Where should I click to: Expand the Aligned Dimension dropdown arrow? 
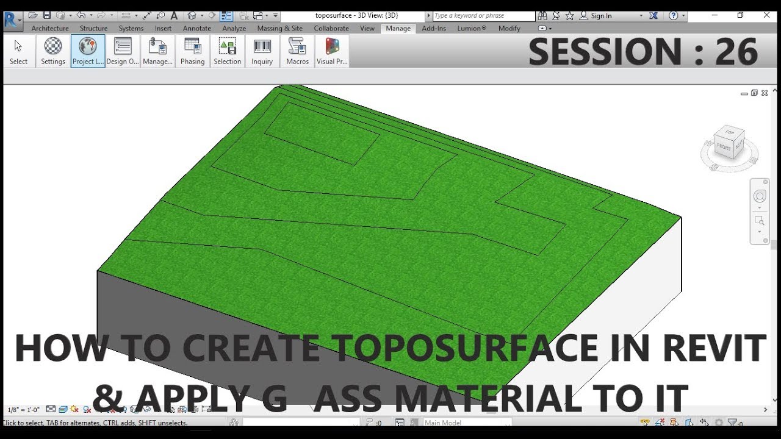(135, 15)
